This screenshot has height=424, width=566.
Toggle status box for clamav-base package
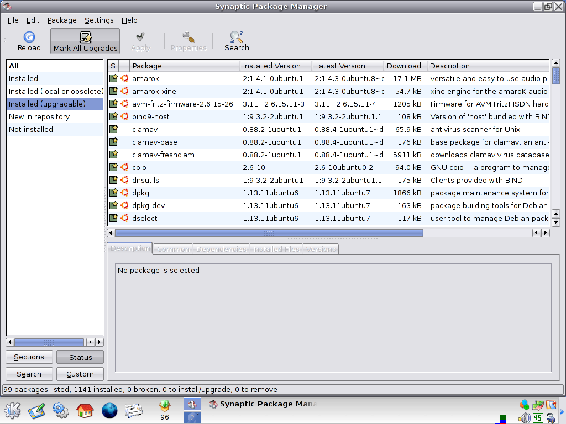pos(113,142)
